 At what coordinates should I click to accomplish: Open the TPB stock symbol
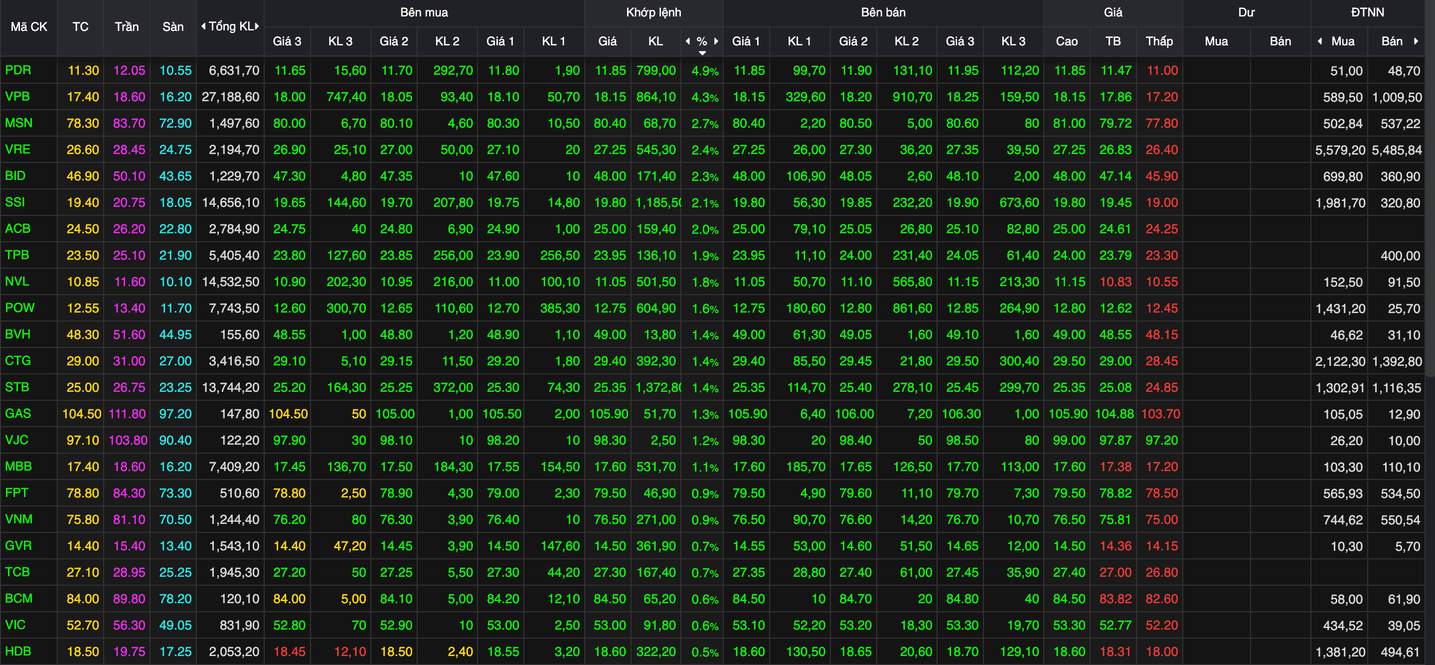(x=17, y=255)
